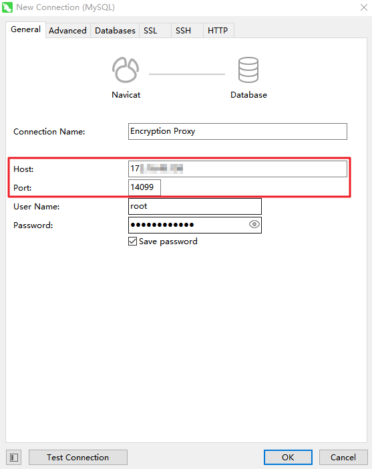Click the Database cylinder icon

tap(248, 70)
